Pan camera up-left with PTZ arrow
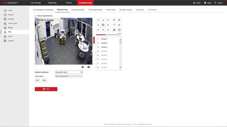This screenshot has height=127, width=227. coord(98,20)
